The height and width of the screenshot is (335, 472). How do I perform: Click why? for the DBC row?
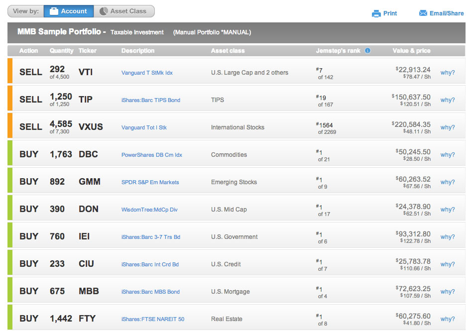pos(448,155)
